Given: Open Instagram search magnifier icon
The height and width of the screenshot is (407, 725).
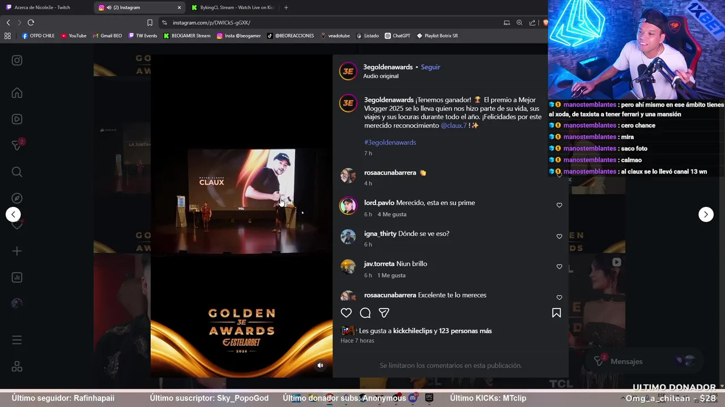Looking at the screenshot, I should tap(17, 172).
